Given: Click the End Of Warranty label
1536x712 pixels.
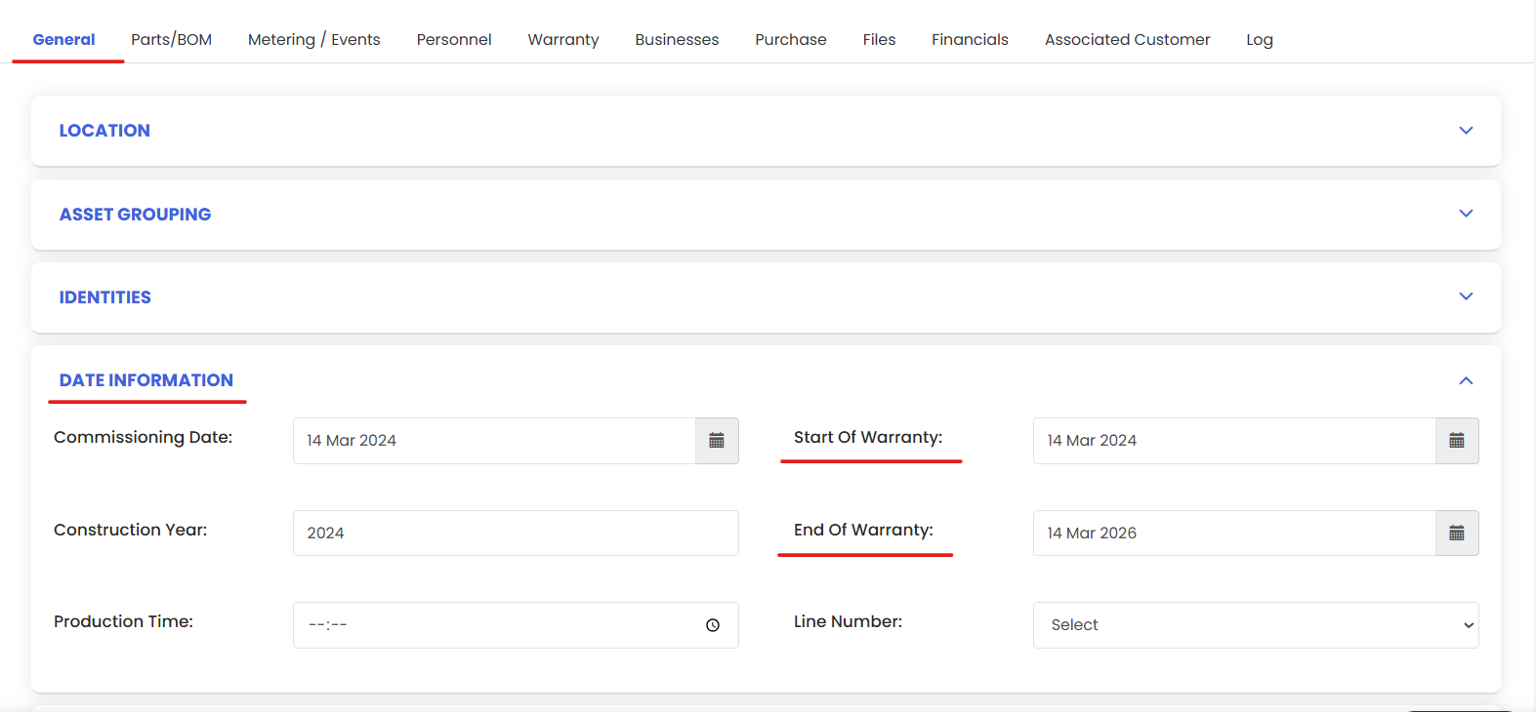Looking at the screenshot, I should [x=863, y=530].
